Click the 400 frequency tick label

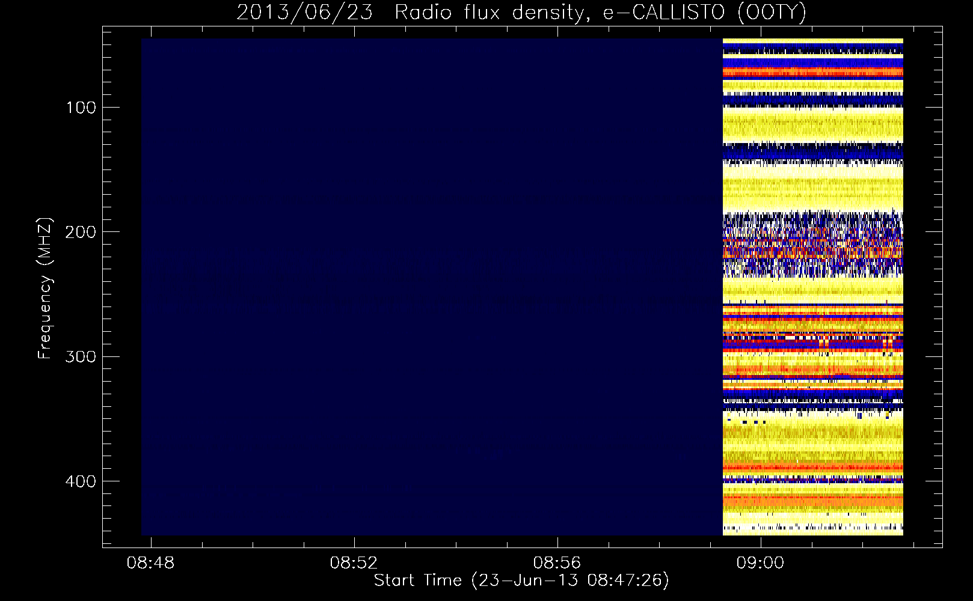(81, 481)
